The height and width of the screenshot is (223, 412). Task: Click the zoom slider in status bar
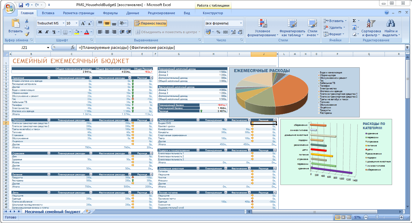click(x=377, y=217)
